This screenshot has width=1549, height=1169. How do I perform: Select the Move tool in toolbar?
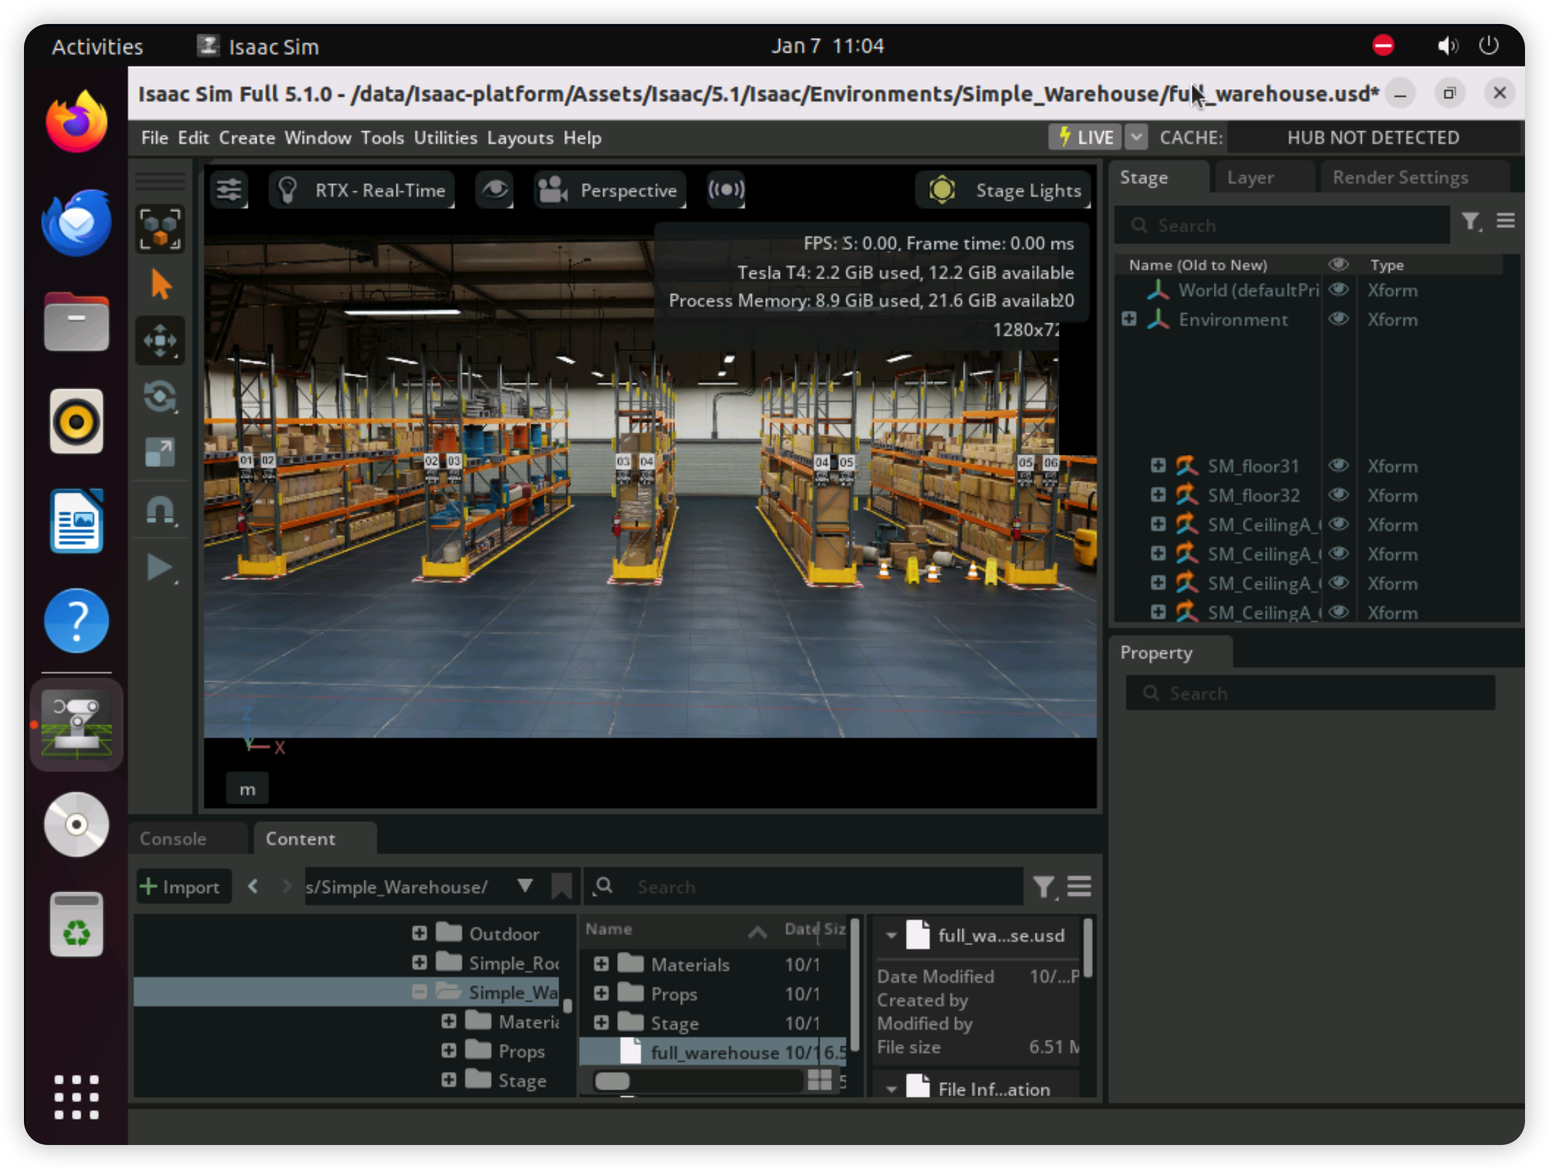click(161, 341)
